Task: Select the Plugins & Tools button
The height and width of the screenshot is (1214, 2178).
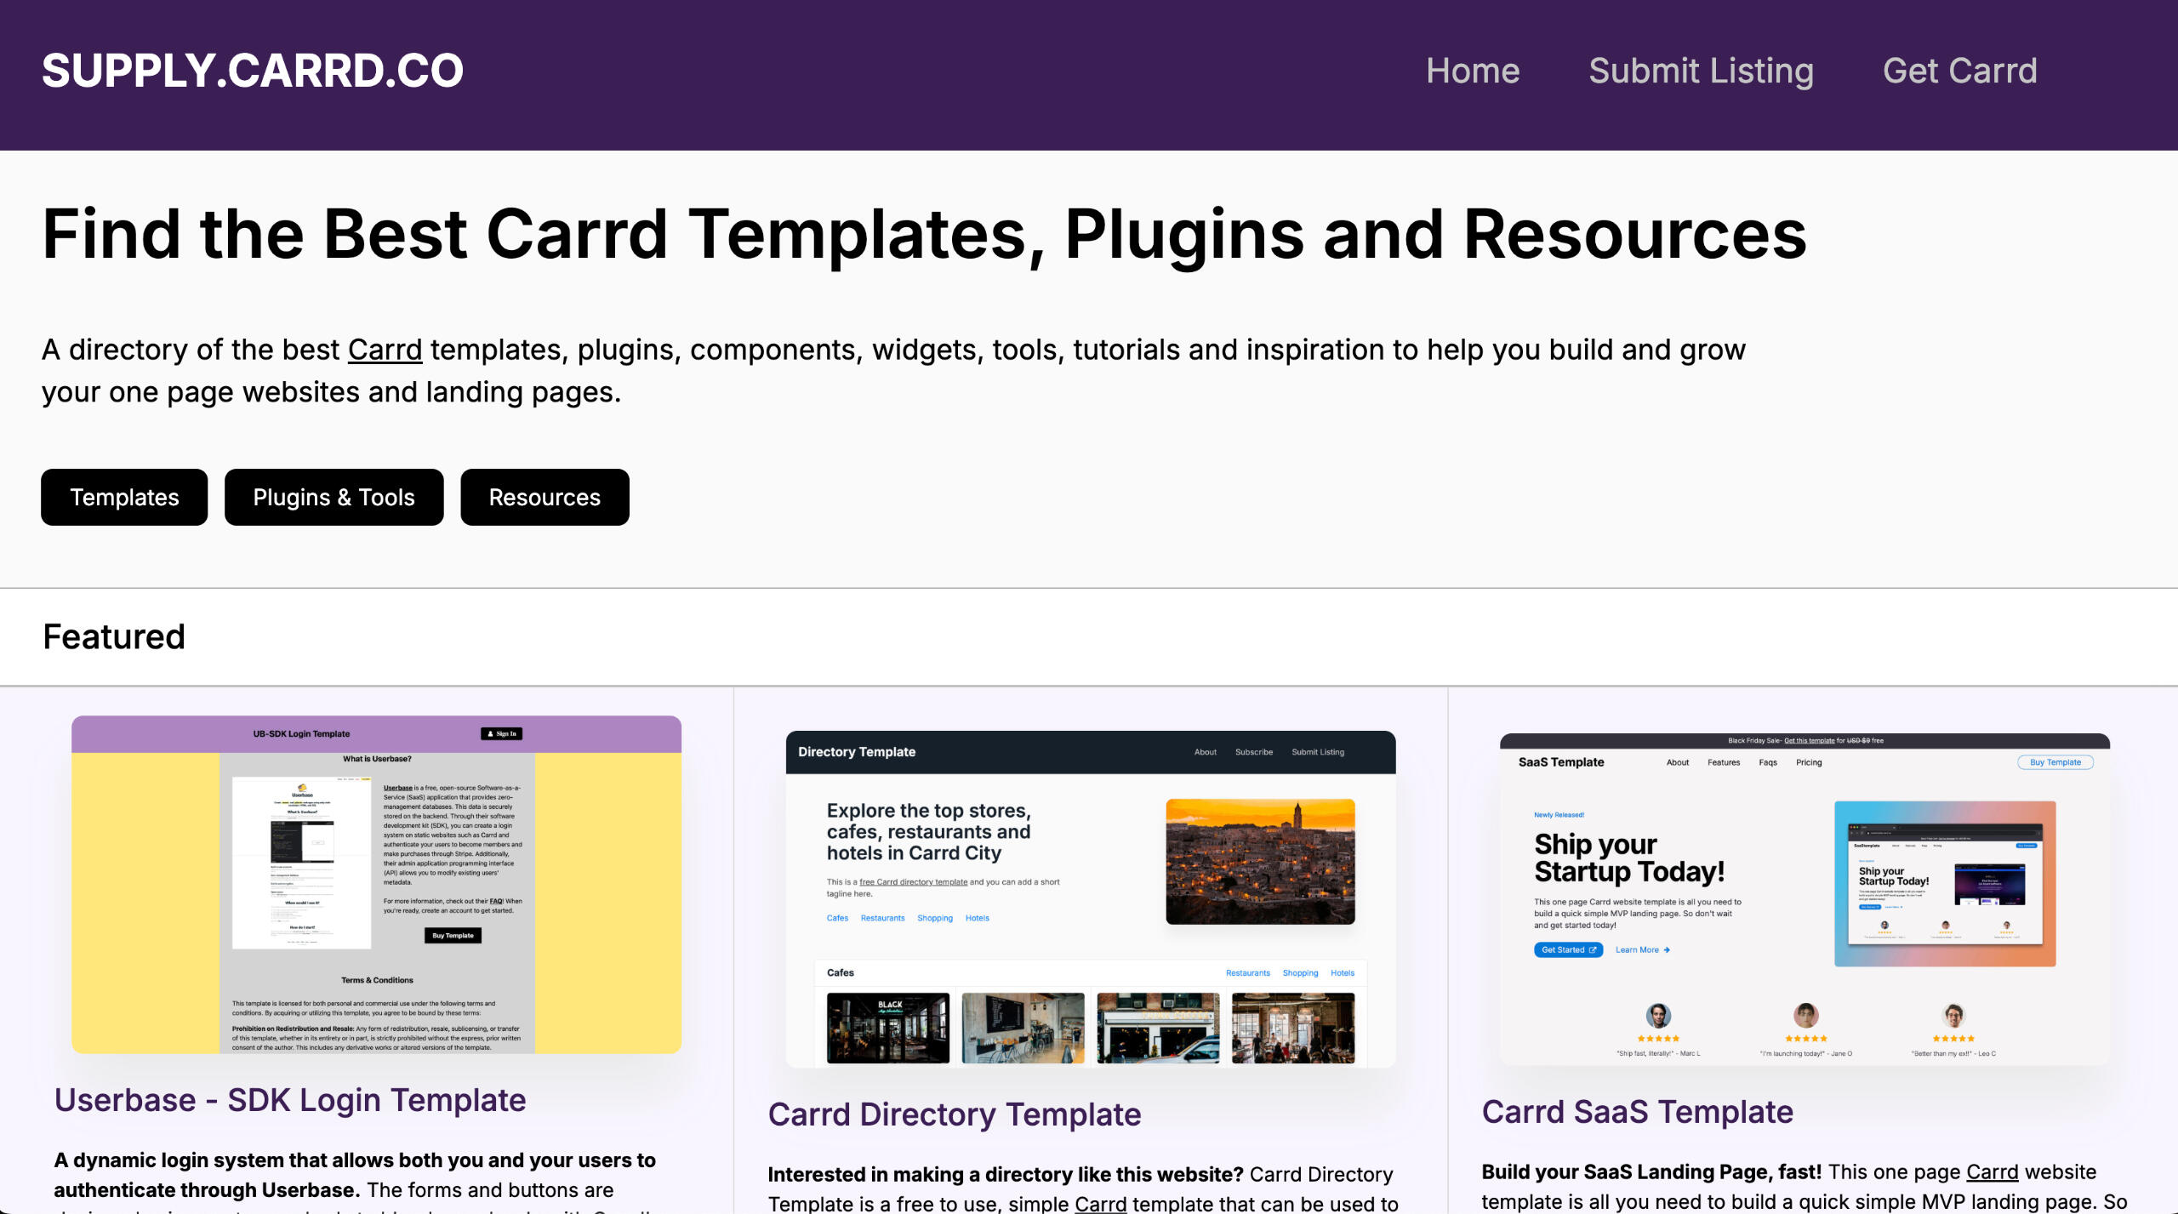Action: click(x=334, y=497)
